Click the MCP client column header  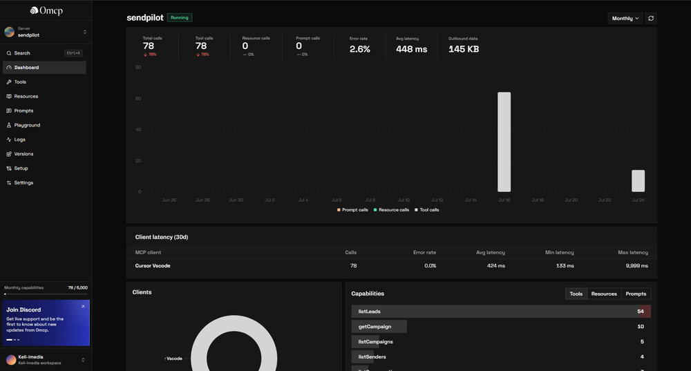pyautogui.click(x=148, y=252)
